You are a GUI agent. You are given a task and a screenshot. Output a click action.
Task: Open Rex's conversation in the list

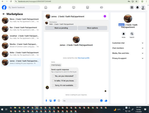coord(21,29)
